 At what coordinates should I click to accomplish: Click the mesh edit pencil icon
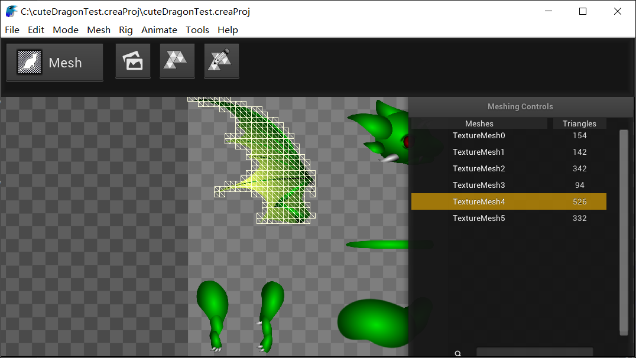click(221, 61)
